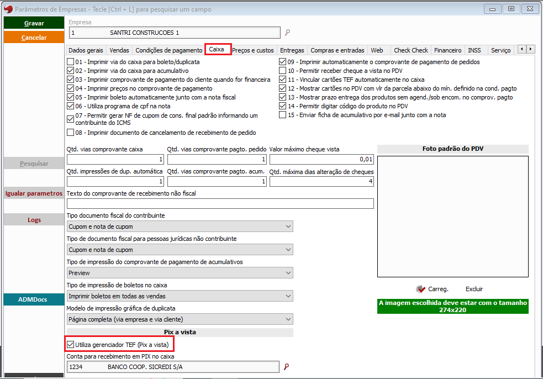Enable 15 - Enviar ficha de acumulativo por e-mail
543x379 pixels.
[282, 115]
